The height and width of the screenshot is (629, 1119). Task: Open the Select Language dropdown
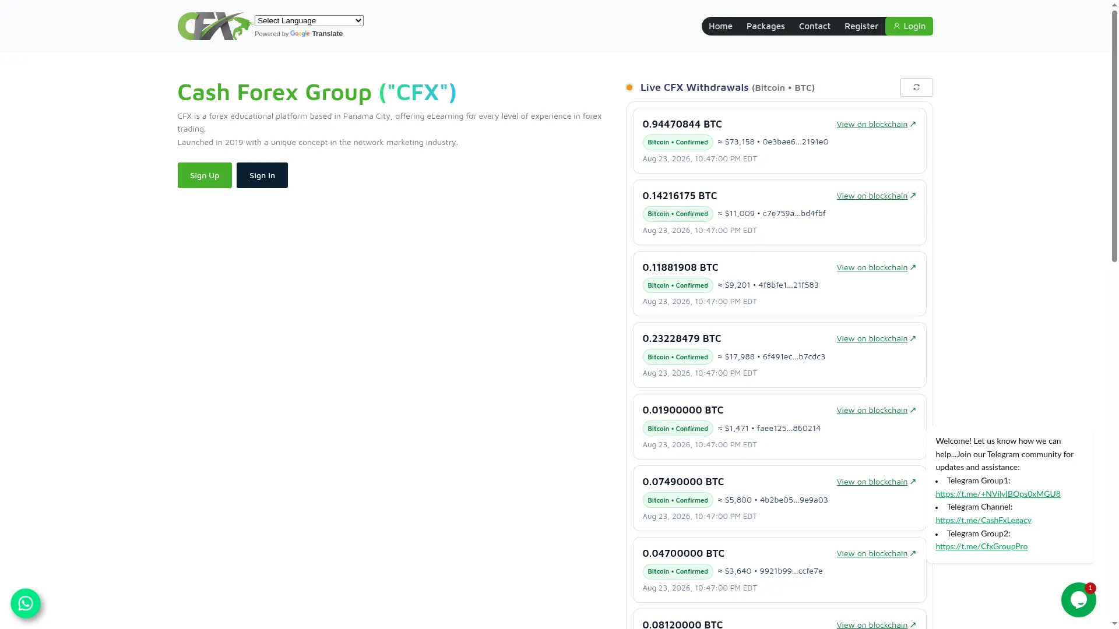pyautogui.click(x=309, y=20)
